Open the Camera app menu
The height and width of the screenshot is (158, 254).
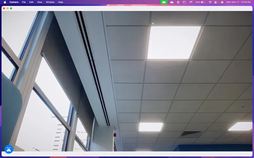point(14,2)
